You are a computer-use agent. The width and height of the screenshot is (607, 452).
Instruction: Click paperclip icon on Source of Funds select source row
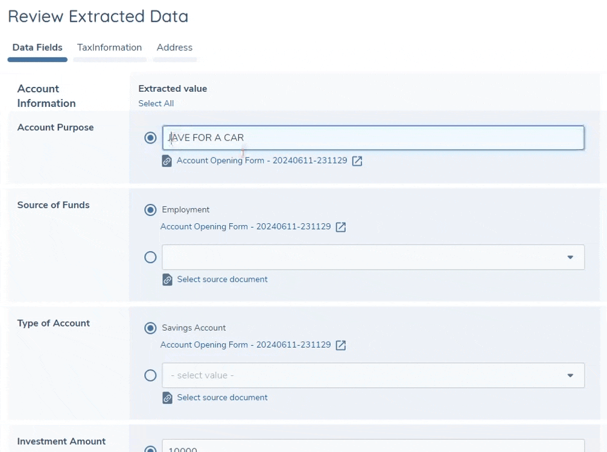[167, 279]
